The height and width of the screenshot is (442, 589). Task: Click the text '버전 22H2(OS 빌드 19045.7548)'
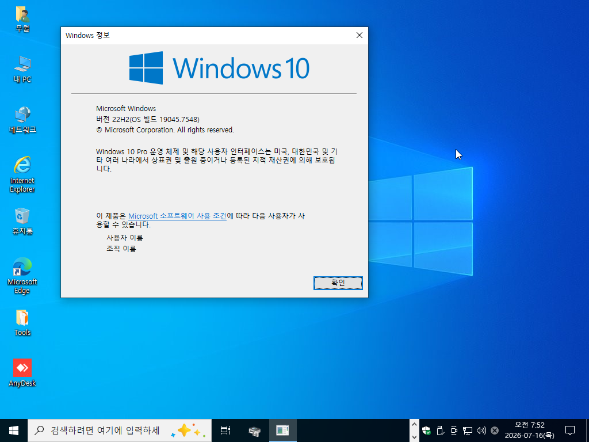(148, 120)
